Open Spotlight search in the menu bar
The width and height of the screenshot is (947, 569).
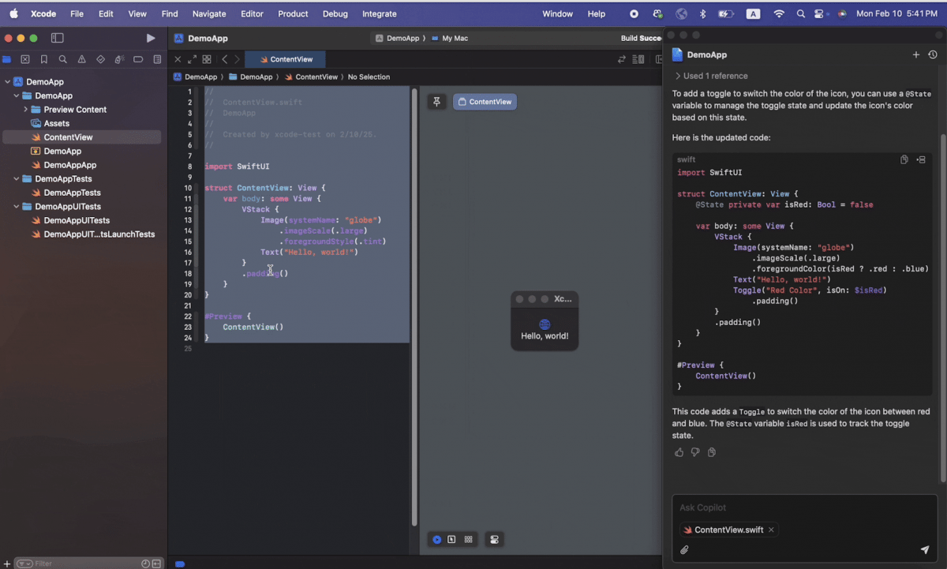click(x=800, y=13)
